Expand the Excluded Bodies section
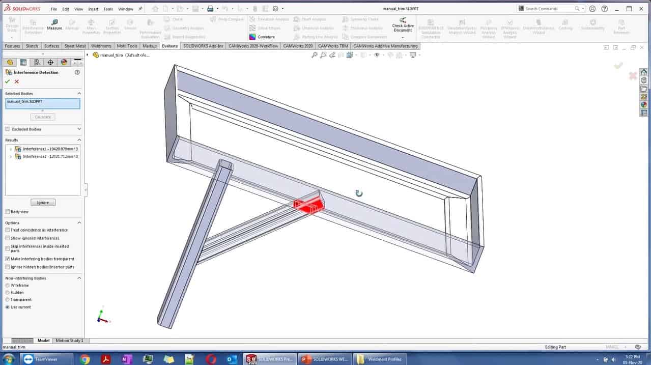Viewport: 651px width, 365px height. (79, 129)
